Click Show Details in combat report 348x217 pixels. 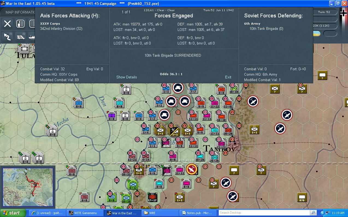pos(126,77)
